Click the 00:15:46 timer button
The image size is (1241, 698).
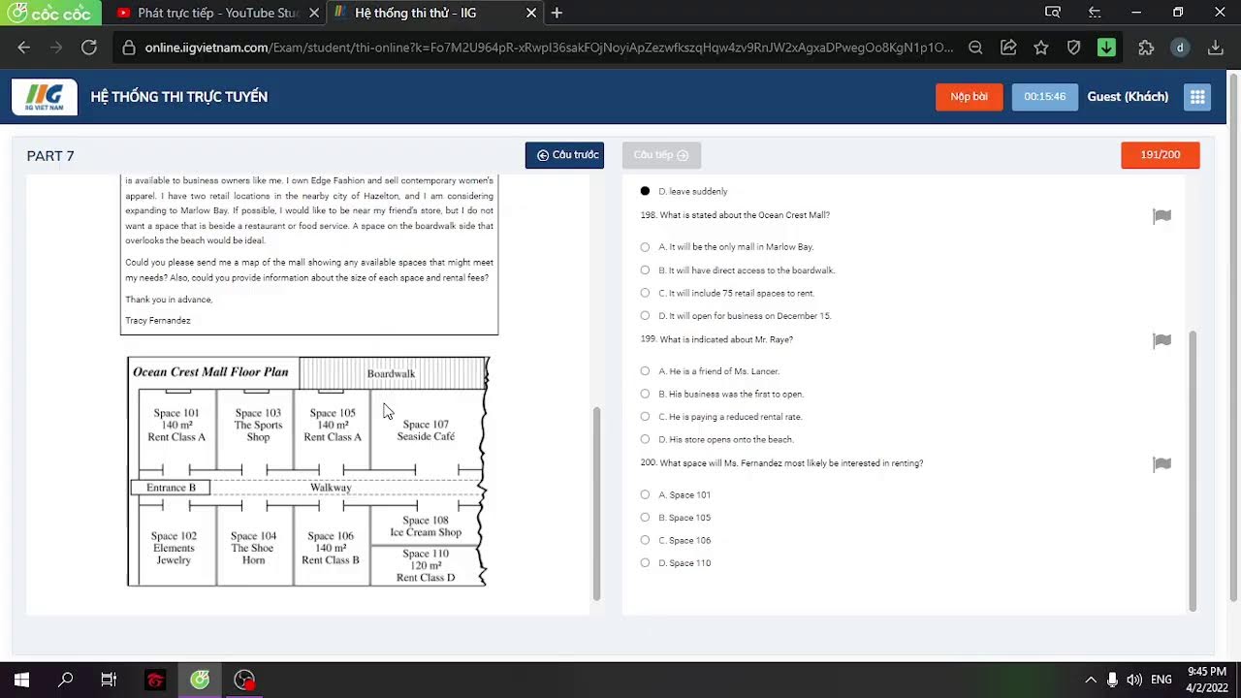pyautogui.click(x=1044, y=97)
